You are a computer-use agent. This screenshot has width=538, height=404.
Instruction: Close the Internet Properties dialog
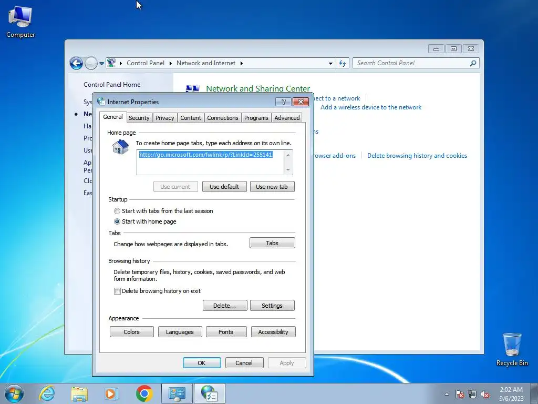301,102
